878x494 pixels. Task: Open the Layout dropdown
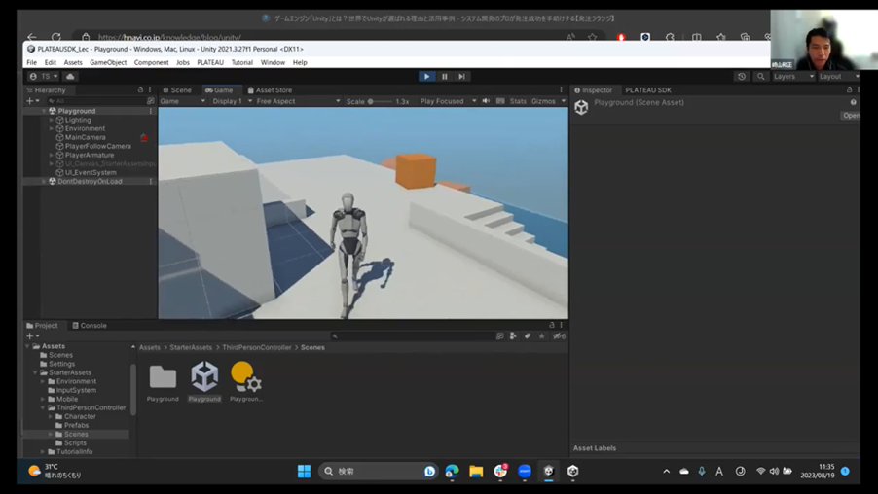tap(838, 77)
